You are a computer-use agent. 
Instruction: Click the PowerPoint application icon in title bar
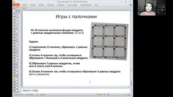[14, 2]
